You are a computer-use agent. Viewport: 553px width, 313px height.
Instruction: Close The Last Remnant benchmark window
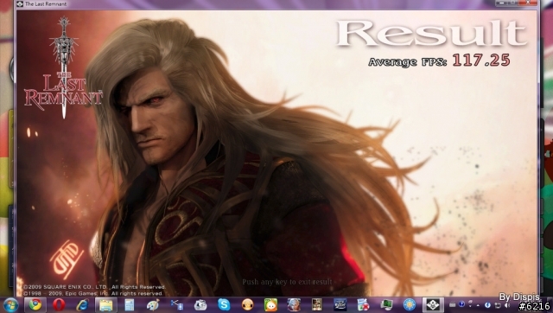tap(528, 3)
